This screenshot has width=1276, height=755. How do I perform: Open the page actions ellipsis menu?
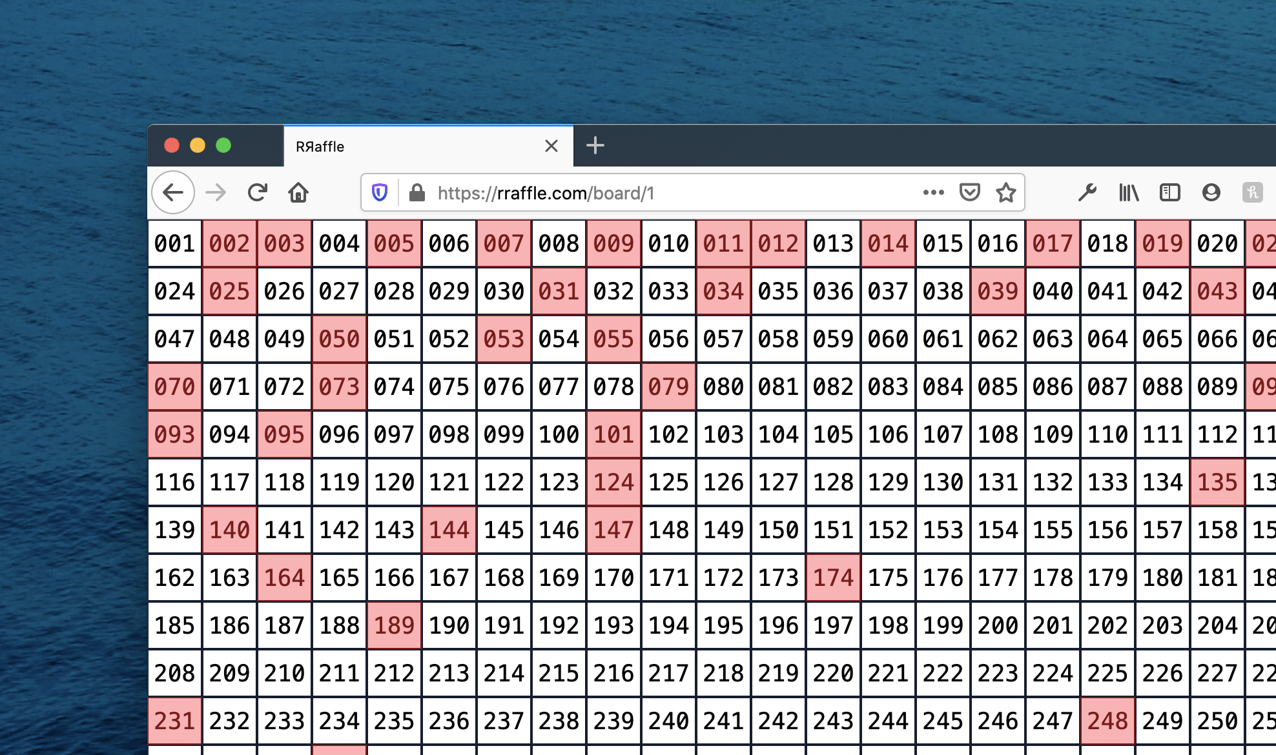point(933,192)
